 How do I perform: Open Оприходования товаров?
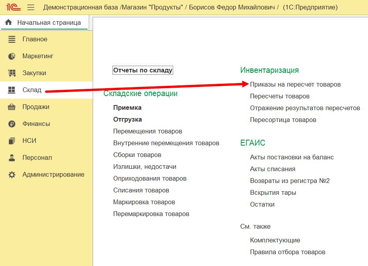click(150, 178)
